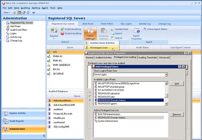Open the Show Logins/Roles from combo box

point(131,75)
